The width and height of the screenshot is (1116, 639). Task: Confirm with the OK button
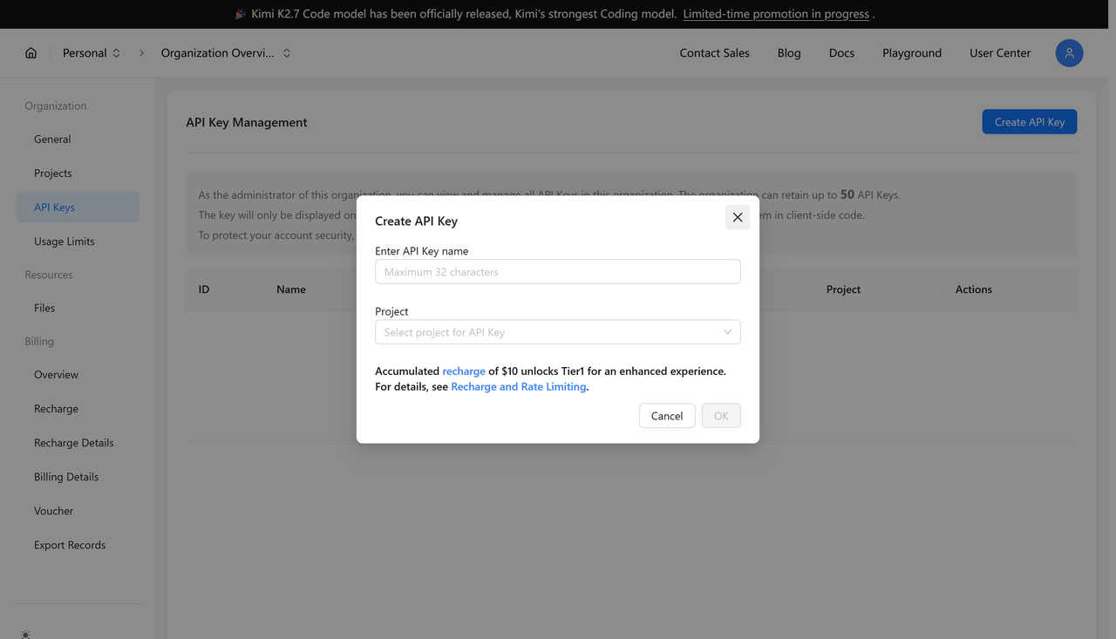[x=721, y=416]
